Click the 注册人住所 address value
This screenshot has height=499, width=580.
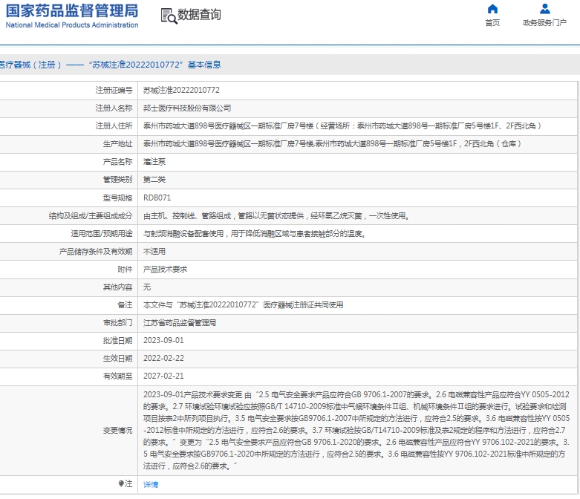342,126
